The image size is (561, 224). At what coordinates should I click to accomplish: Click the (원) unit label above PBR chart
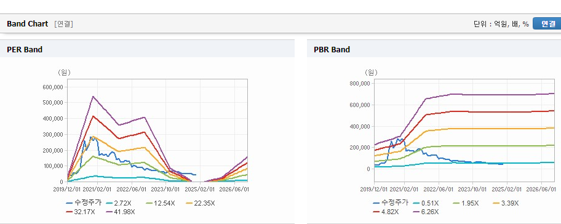point(371,72)
